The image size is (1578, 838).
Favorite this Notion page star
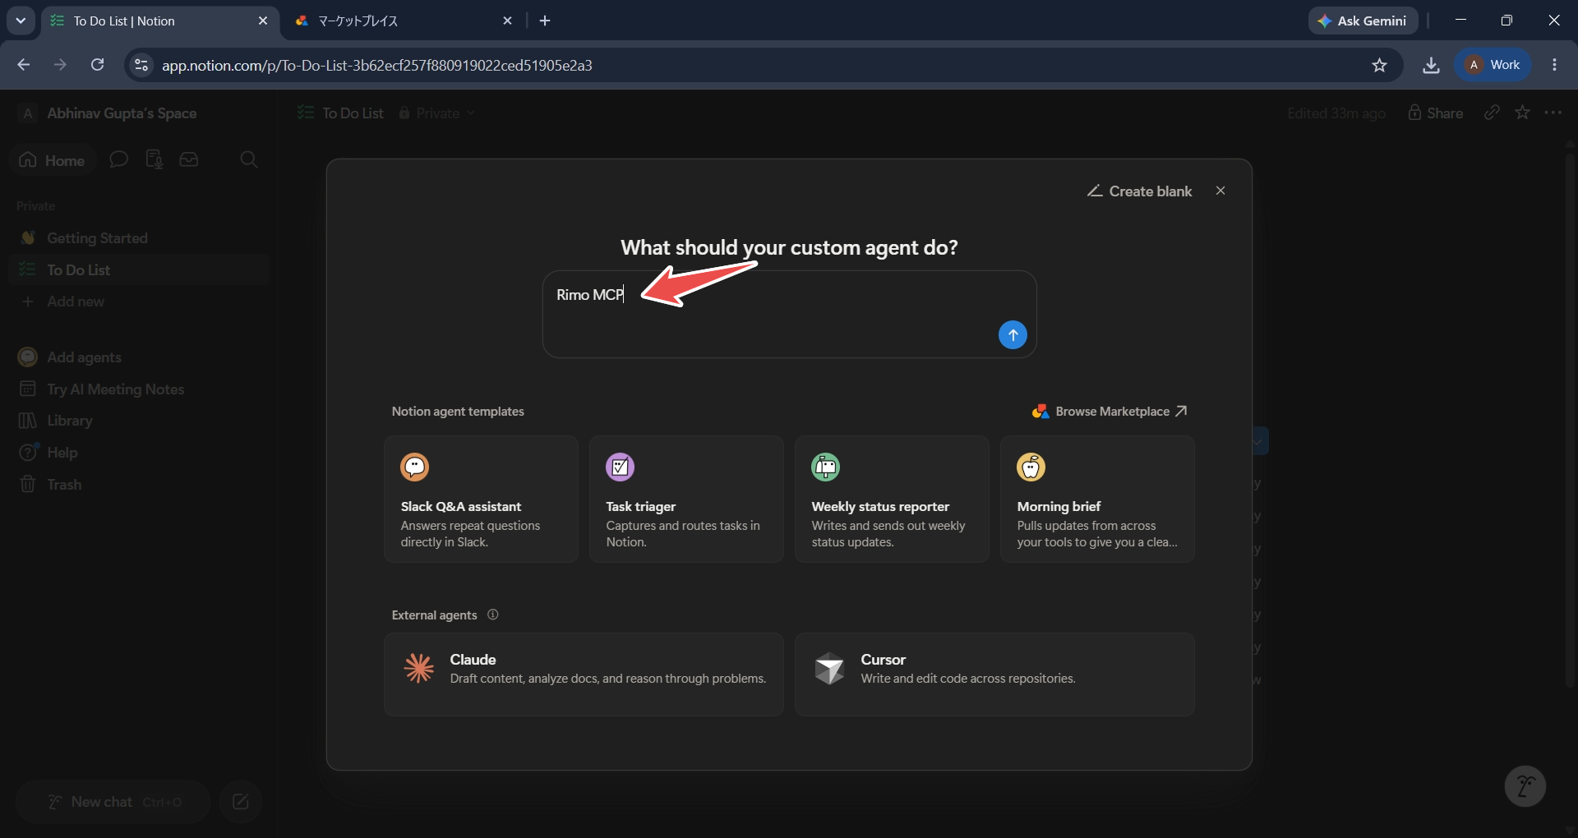click(x=1522, y=113)
